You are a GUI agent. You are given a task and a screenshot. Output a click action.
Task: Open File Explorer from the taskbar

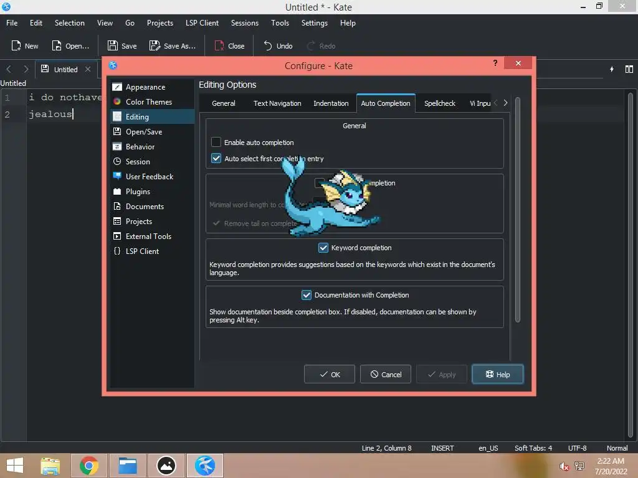coord(50,466)
